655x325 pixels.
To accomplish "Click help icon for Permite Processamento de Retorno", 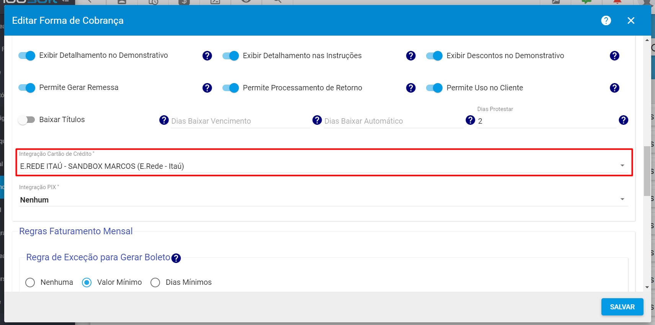I will click(x=411, y=88).
